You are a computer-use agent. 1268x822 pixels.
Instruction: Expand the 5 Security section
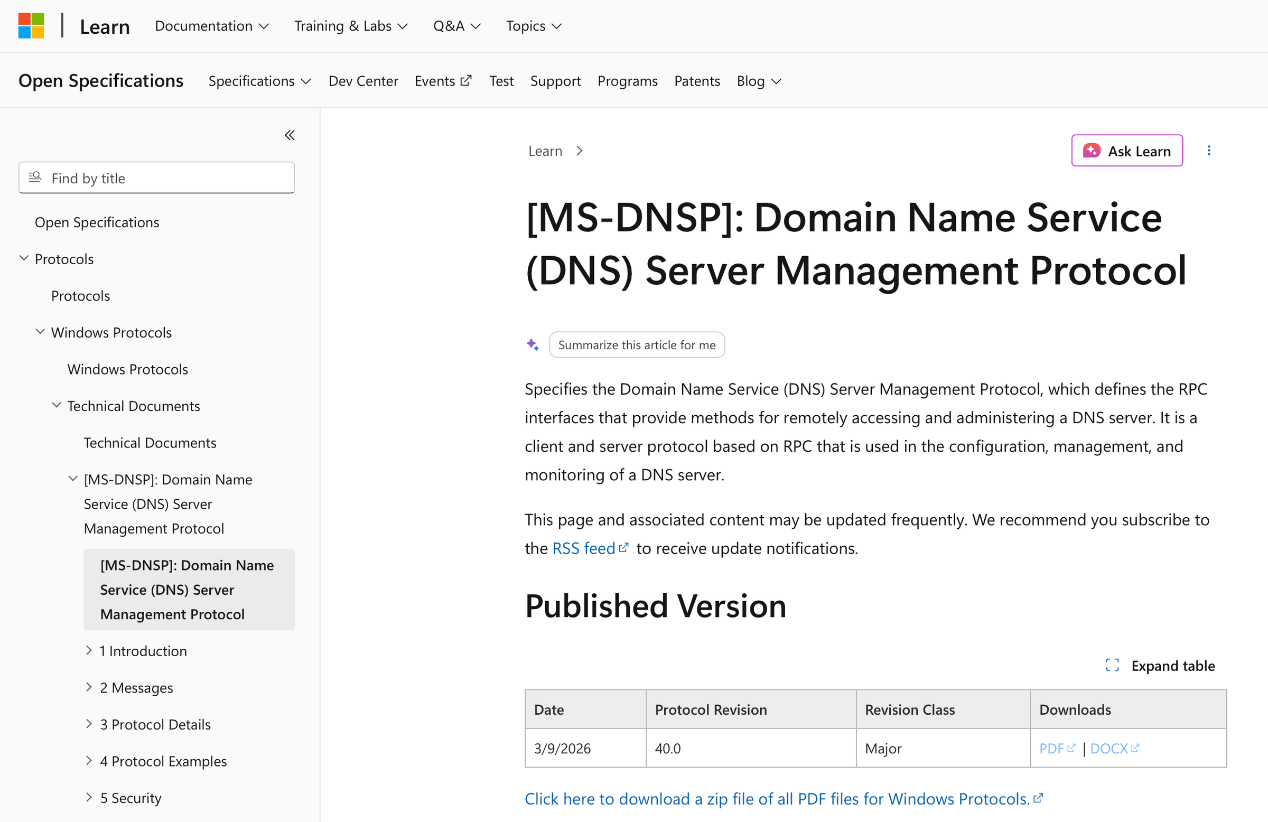[89, 798]
